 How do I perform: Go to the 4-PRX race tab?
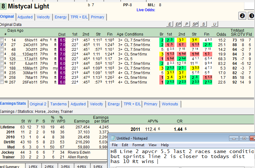click(x=82, y=166)
